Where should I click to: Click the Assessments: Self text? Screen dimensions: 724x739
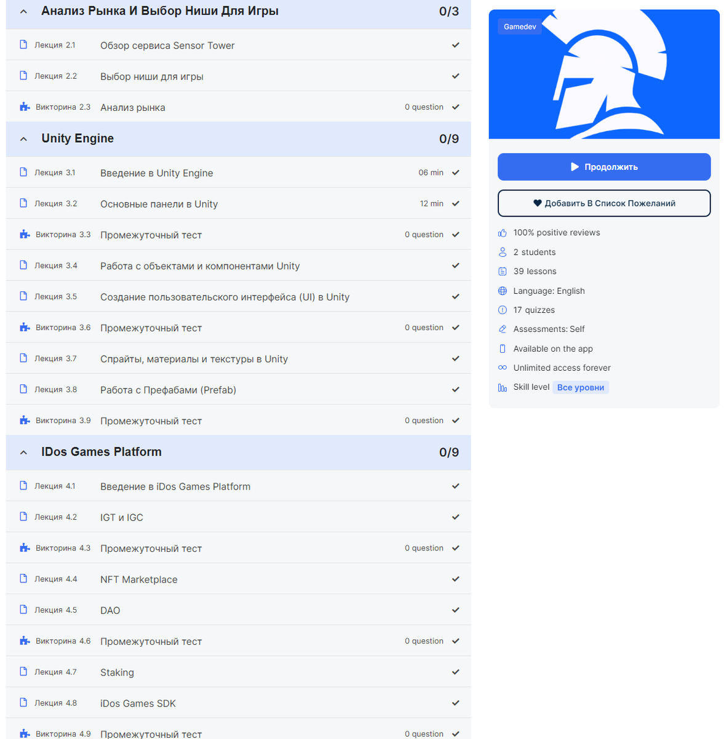point(549,329)
